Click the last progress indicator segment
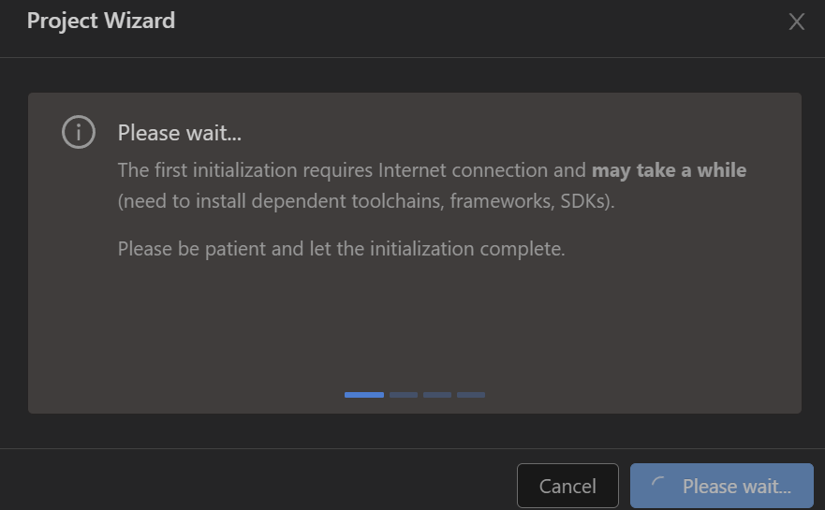Viewport: 825px width, 510px height. [471, 395]
